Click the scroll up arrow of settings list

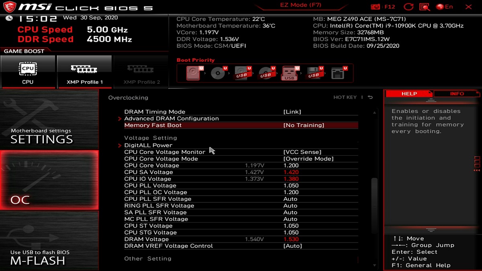[374, 112]
